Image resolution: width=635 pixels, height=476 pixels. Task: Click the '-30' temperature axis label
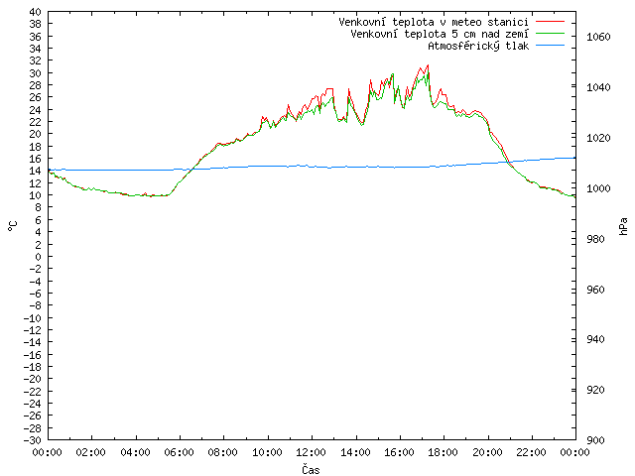(33, 440)
